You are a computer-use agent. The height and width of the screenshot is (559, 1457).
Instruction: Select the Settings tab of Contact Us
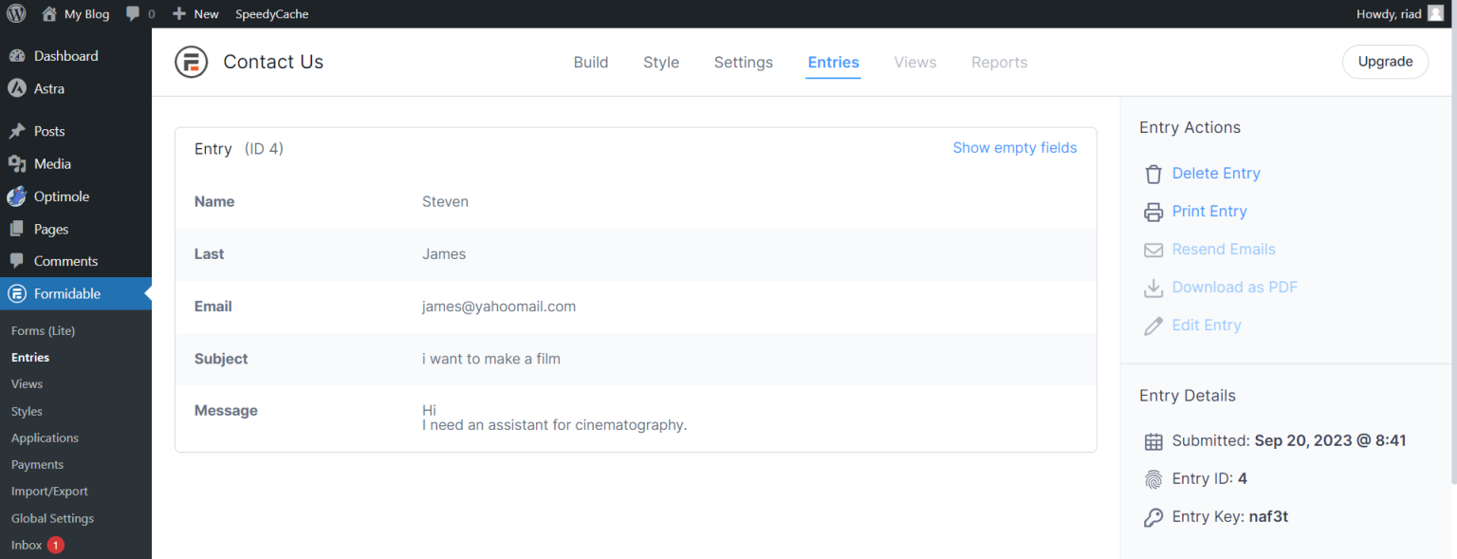(743, 62)
